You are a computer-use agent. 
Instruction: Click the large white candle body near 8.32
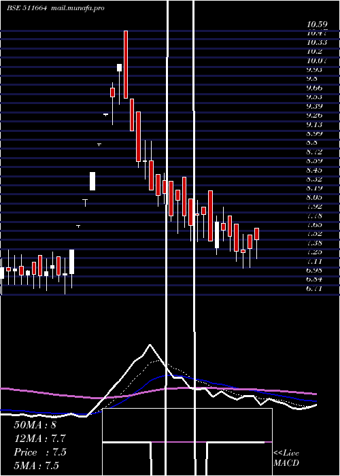coord(92,182)
